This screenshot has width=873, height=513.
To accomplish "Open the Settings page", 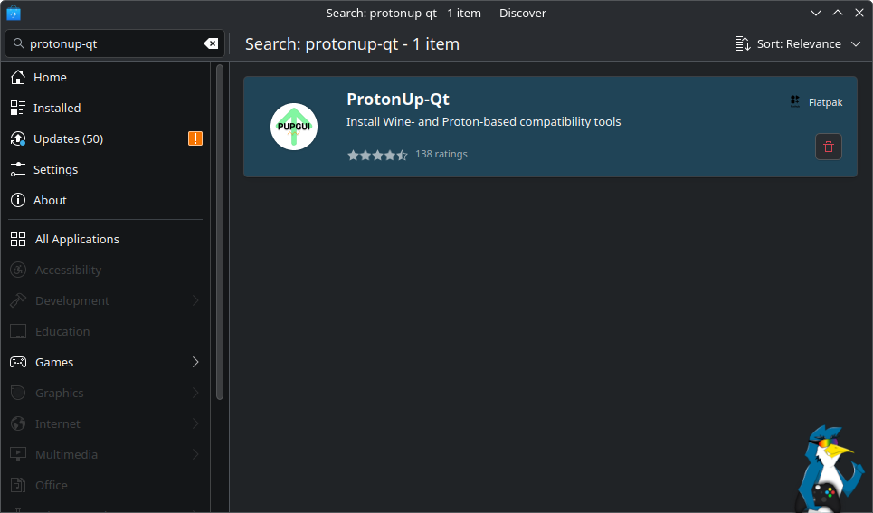I will pyautogui.click(x=55, y=169).
